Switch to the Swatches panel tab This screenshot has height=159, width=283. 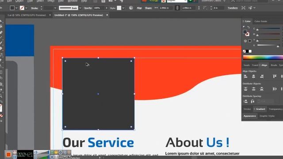pos(247,65)
